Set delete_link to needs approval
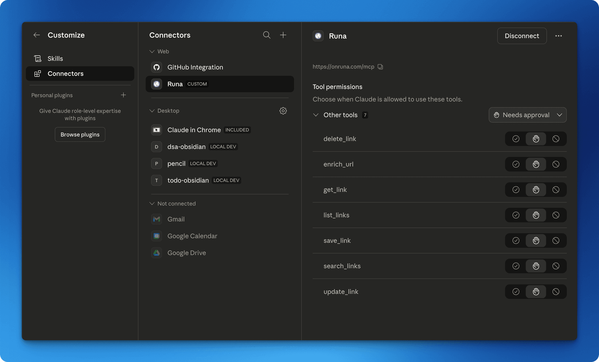Viewport: 599px width, 362px height. point(536,139)
